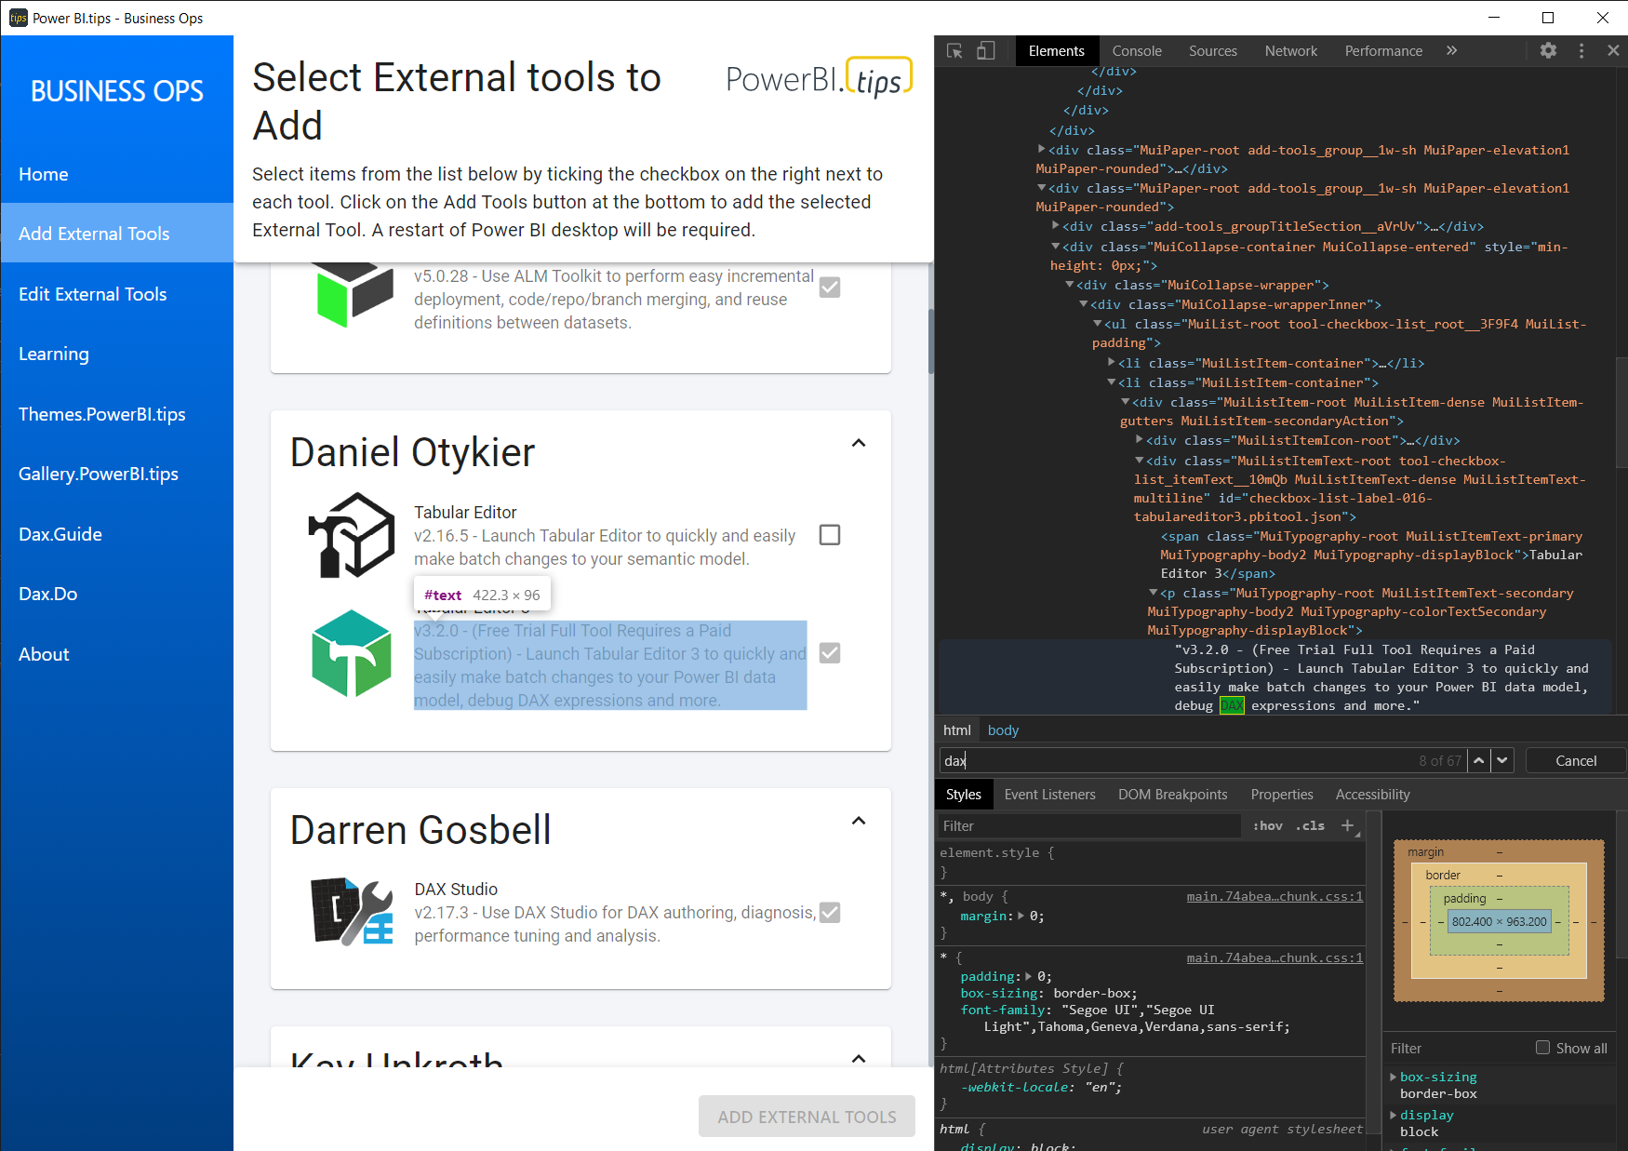This screenshot has width=1628, height=1151.
Task: Close the DevTools panel
Action: (1613, 51)
